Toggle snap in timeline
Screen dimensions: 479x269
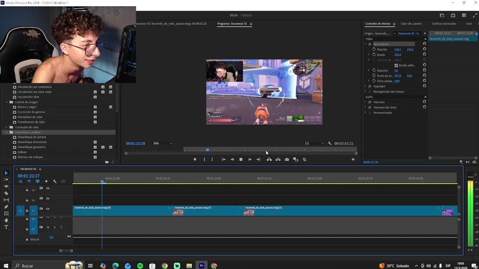[29, 182]
